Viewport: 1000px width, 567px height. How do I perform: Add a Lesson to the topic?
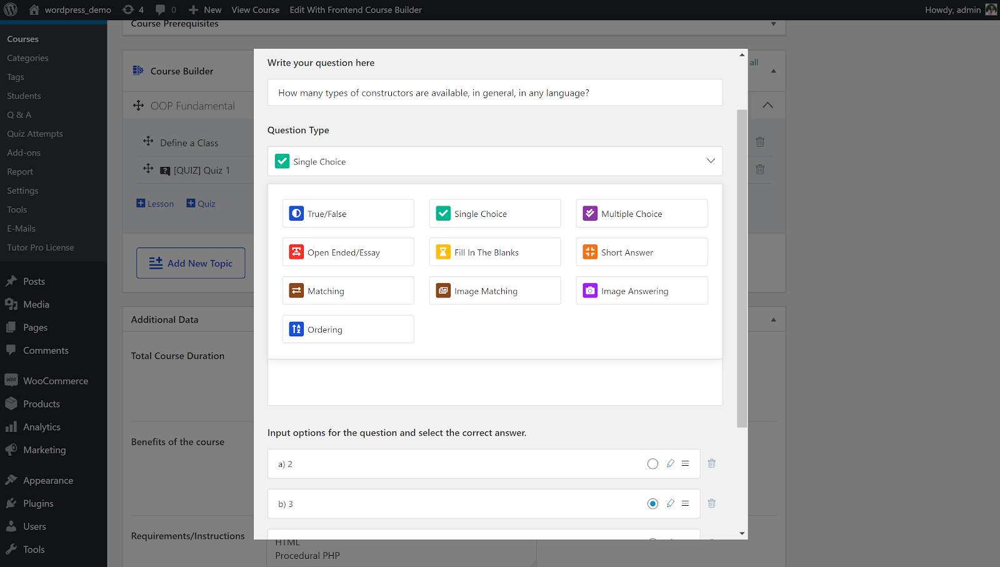click(155, 204)
